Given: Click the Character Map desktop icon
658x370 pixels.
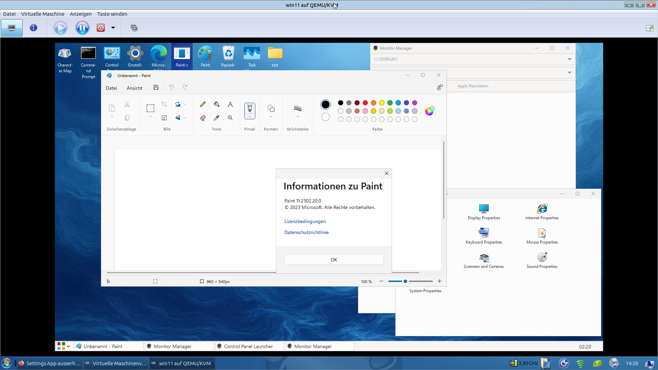Looking at the screenshot, I should (65, 60).
